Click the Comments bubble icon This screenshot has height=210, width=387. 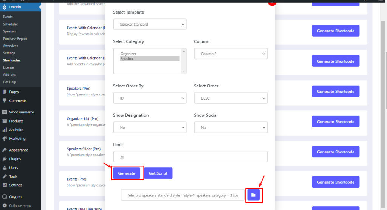pyautogui.click(x=5, y=101)
